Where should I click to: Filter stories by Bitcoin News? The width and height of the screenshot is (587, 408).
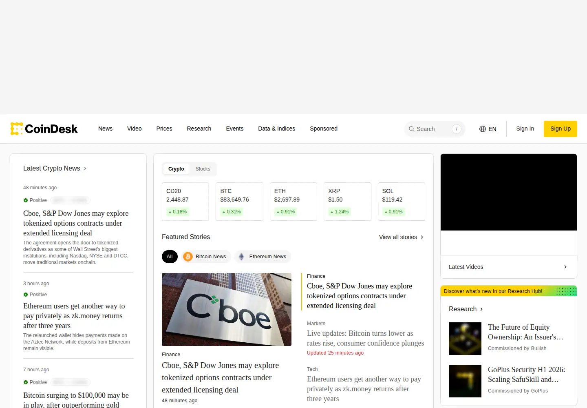pyautogui.click(x=206, y=257)
